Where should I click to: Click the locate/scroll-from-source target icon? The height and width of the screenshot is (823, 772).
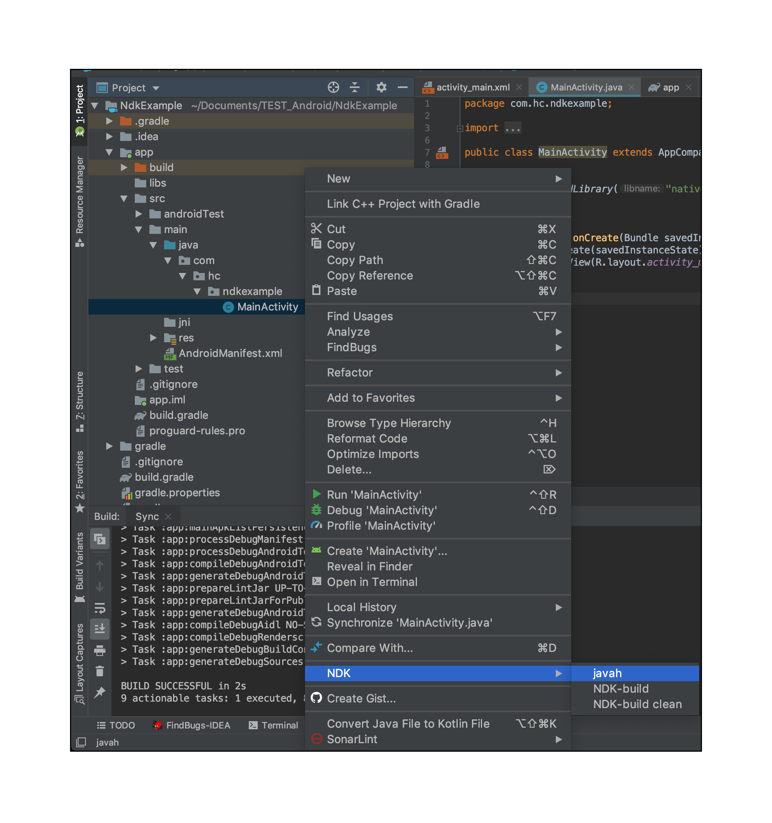[333, 87]
